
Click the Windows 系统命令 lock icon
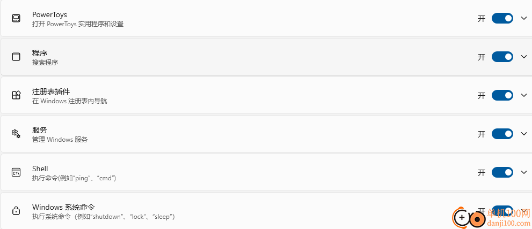pyautogui.click(x=16, y=211)
